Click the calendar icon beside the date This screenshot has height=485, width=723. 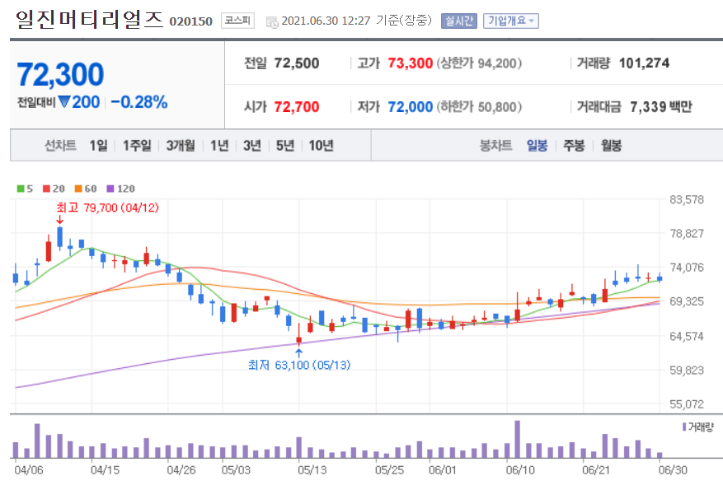272,21
